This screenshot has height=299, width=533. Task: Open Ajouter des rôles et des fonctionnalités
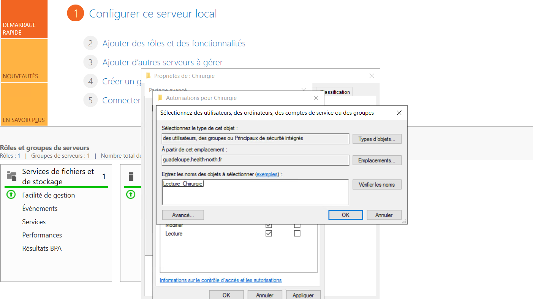tap(174, 43)
